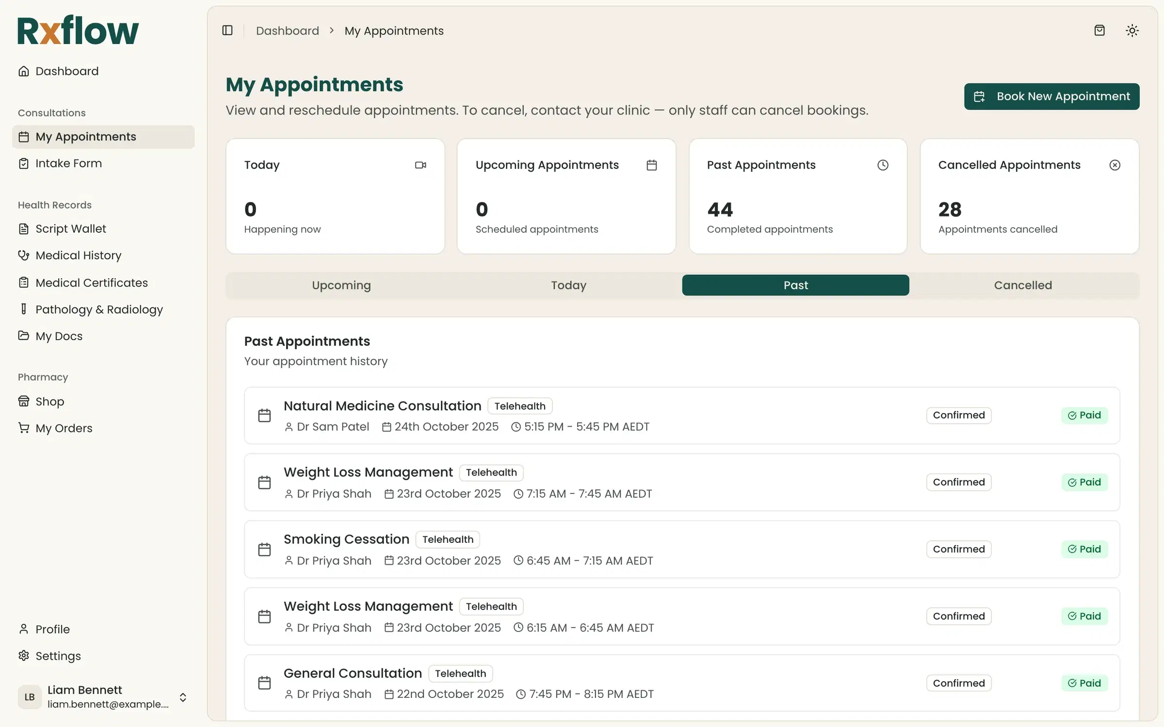Click Paid badge on Natural Medicine Consultation
Screen dimensions: 1164x727
(1084, 415)
